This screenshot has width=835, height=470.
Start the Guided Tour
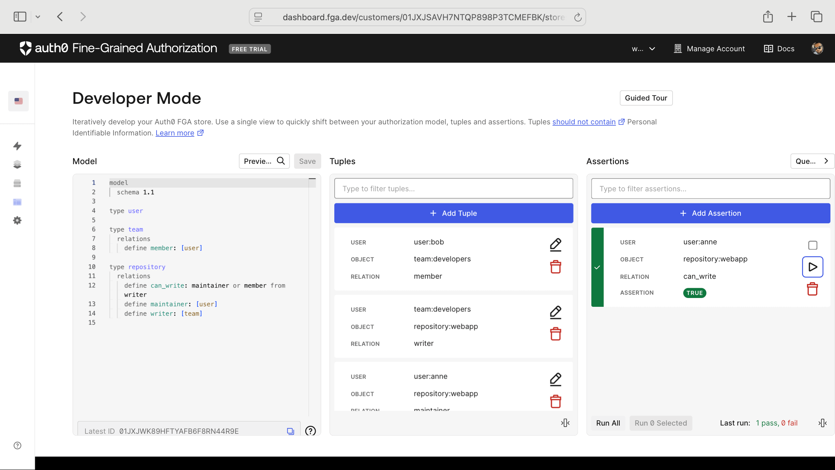point(646,98)
